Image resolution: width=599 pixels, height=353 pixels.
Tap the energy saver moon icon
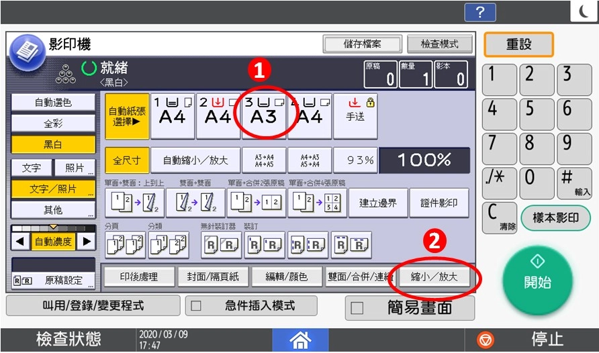pos(584,11)
